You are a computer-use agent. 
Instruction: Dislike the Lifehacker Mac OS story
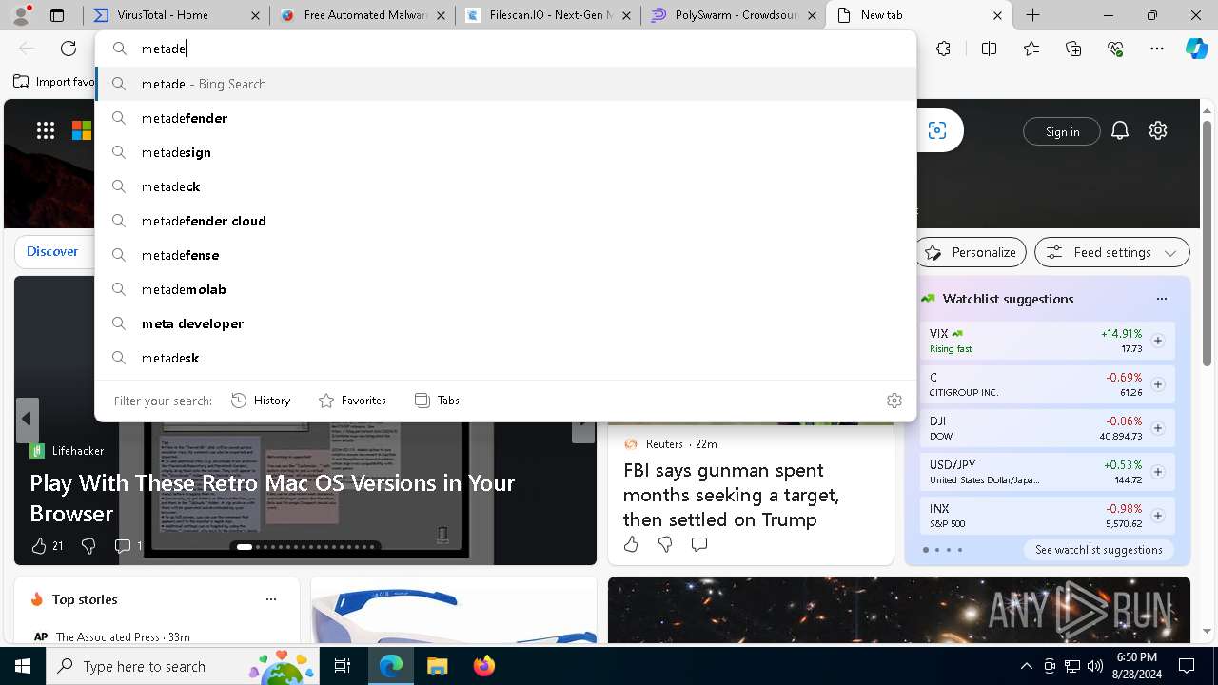[x=88, y=545]
